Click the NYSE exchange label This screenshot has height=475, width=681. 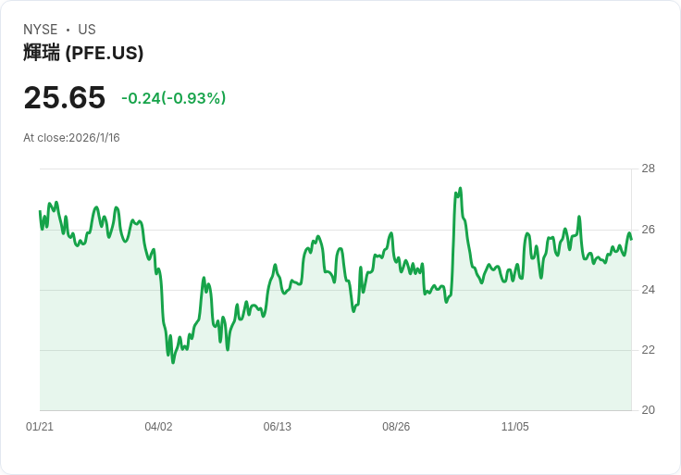click(x=41, y=30)
